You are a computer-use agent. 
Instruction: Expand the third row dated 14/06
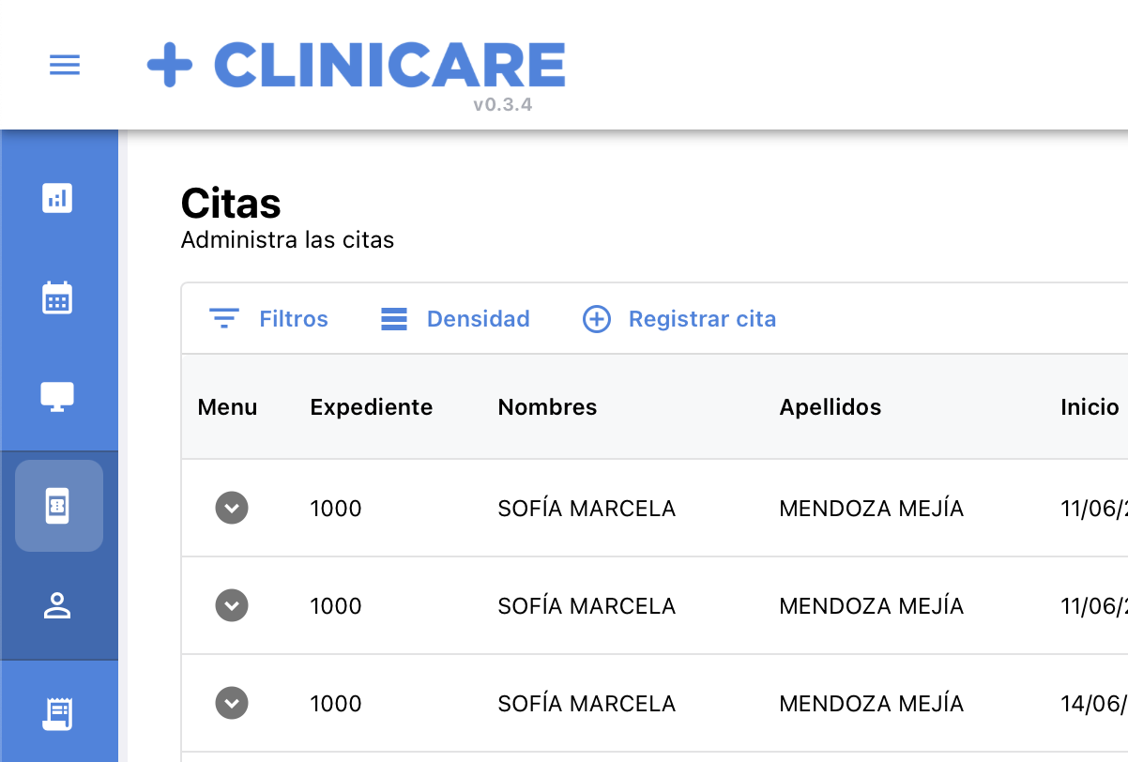(x=232, y=703)
